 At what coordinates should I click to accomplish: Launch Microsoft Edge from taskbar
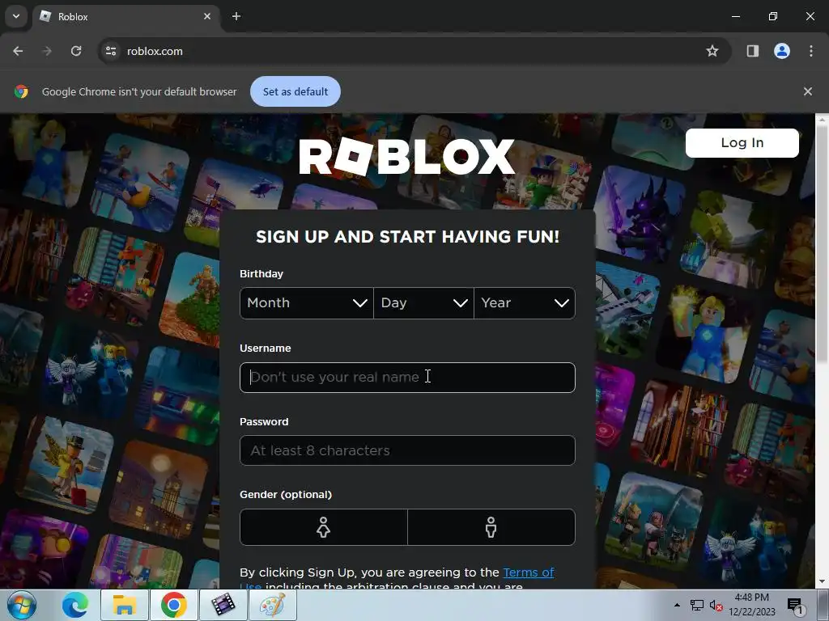pyautogui.click(x=75, y=605)
